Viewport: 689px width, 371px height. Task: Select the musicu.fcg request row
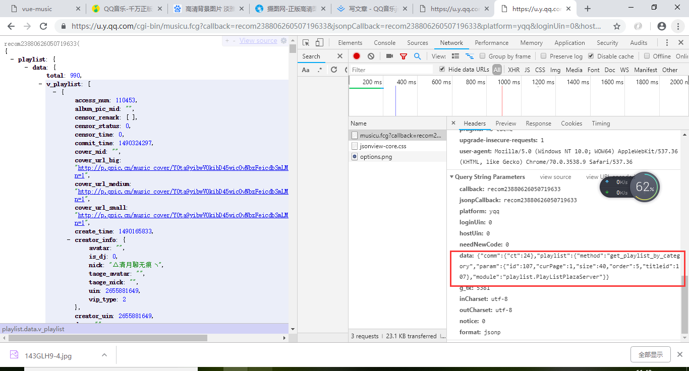[x=397, y=135]
